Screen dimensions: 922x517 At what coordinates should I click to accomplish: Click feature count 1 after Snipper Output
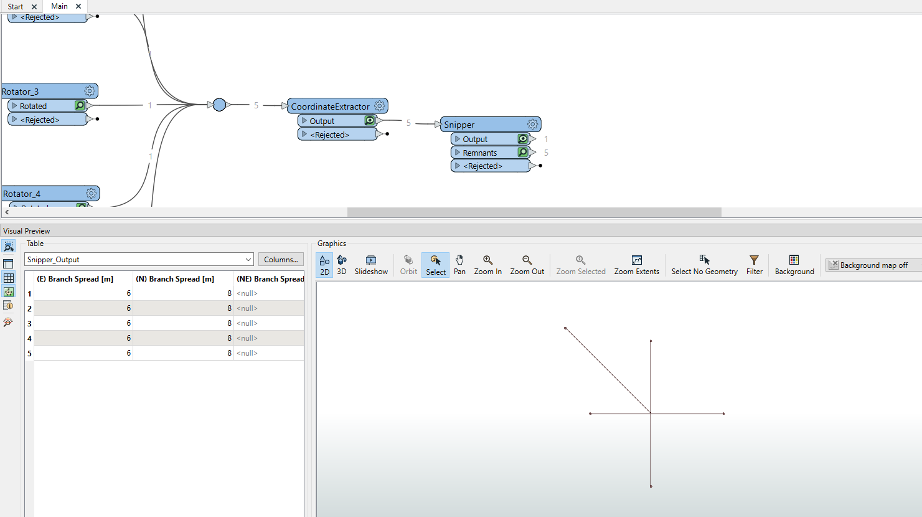click(x=546, y=139)
